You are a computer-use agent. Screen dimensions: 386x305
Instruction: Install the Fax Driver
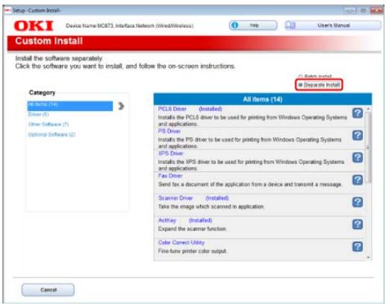[170, 176]
